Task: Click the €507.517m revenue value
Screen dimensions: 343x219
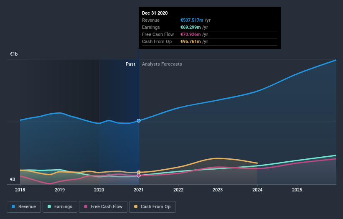Action: click(x=192, y=20)
